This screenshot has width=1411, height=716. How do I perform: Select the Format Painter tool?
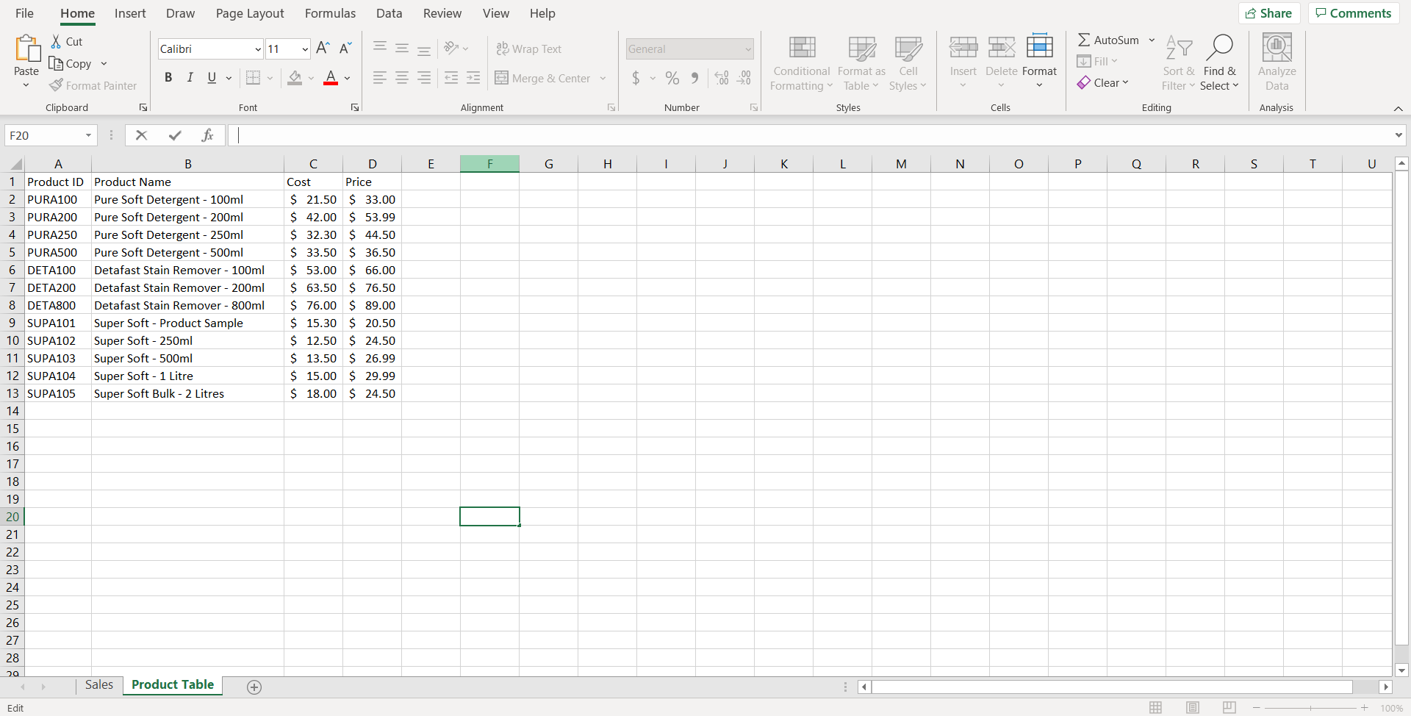(93, 85)
